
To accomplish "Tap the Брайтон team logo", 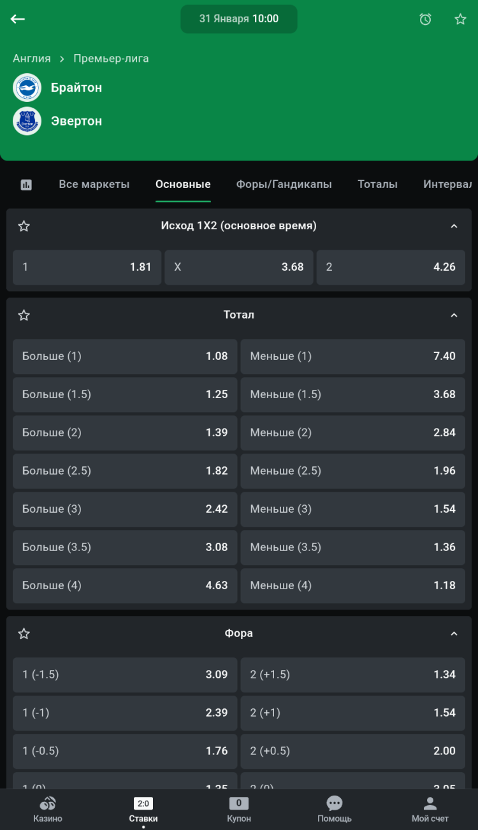I will (x=27, y=88).
